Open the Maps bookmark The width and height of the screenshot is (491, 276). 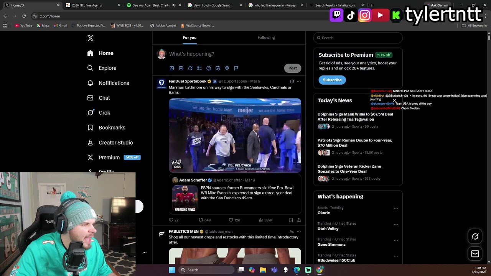43,26
